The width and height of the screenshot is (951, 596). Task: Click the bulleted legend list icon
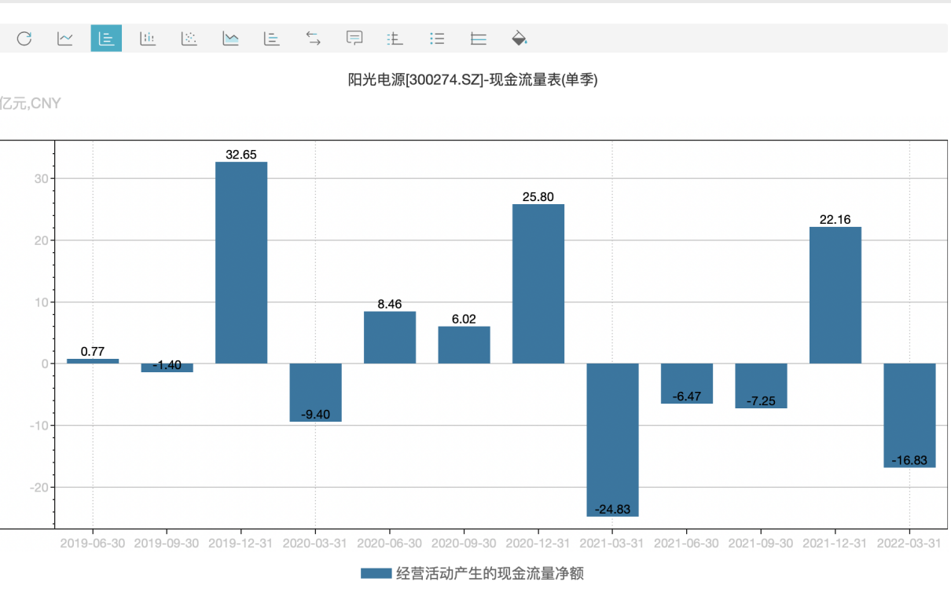[x=437, y=38]
